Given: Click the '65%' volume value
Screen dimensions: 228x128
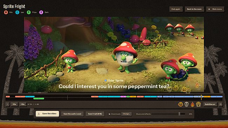Looking at the screenshot, I should point(191,114).
